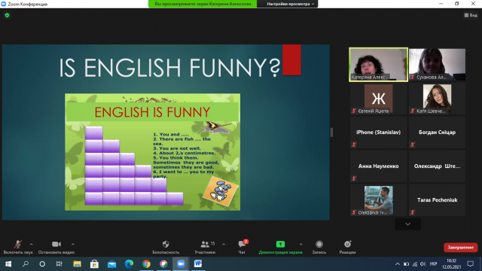Open Google Chrome from taskbar
This screenshot has width=482, height=271.
click(146, 264)
